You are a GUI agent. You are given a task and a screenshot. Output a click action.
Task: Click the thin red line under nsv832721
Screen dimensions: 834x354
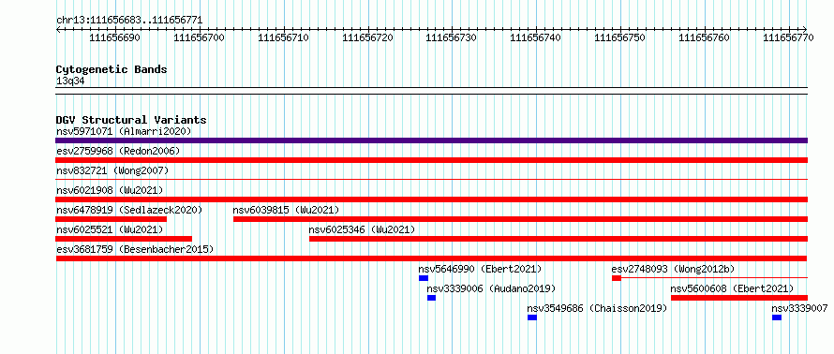(x=431, y=180)
